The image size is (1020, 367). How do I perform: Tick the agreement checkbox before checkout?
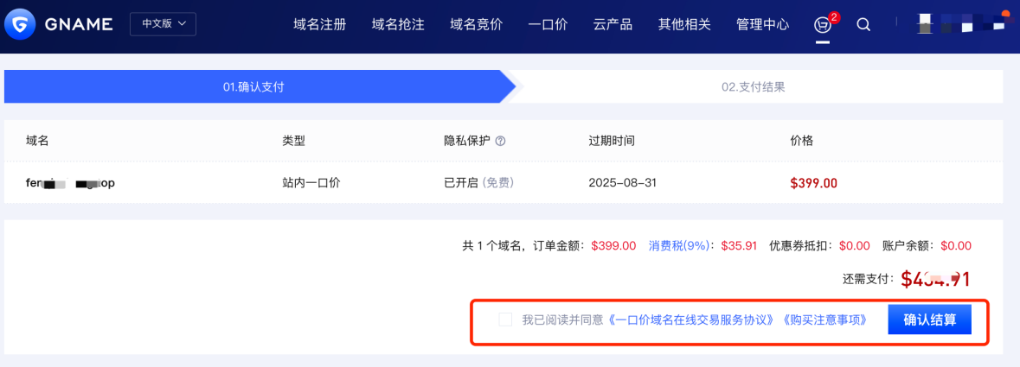pyautogui.click(x=504, y=320)
